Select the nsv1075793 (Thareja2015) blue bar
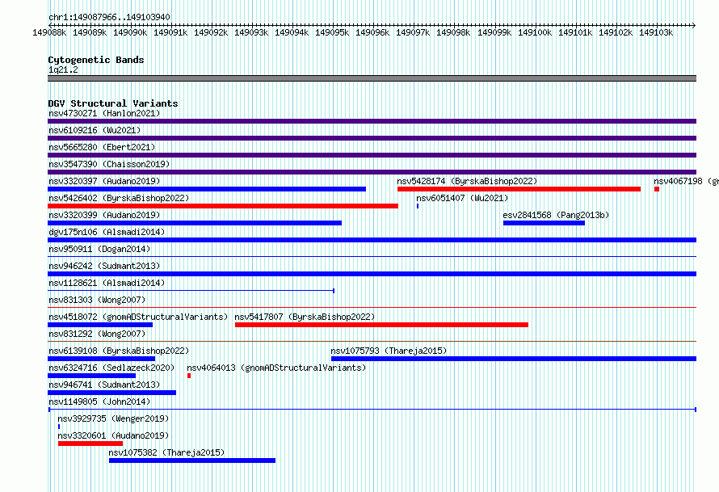Image resolution: width=719 pixels, height=492 pixels. [x=514, y=359]
